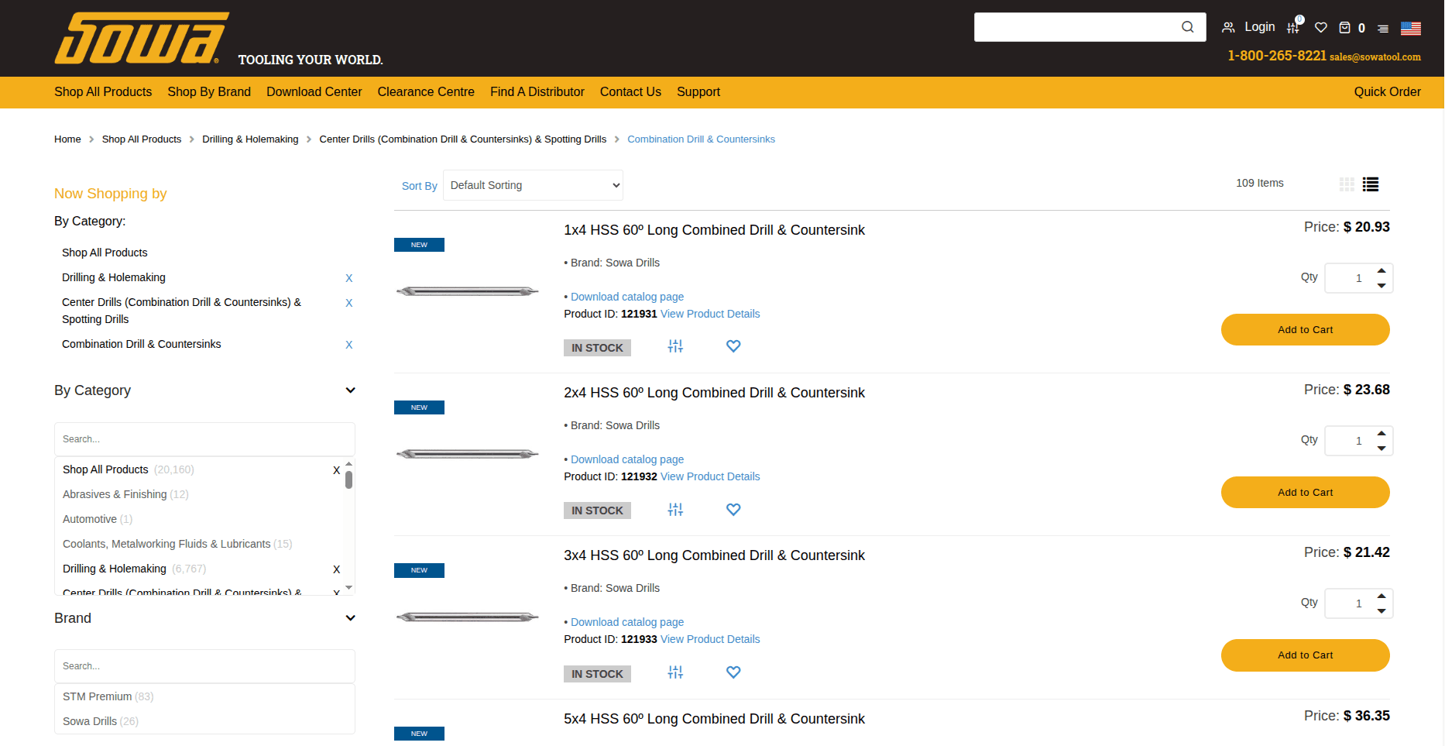
Task: Select the US flag country icon
Action: pos(1411,28)
